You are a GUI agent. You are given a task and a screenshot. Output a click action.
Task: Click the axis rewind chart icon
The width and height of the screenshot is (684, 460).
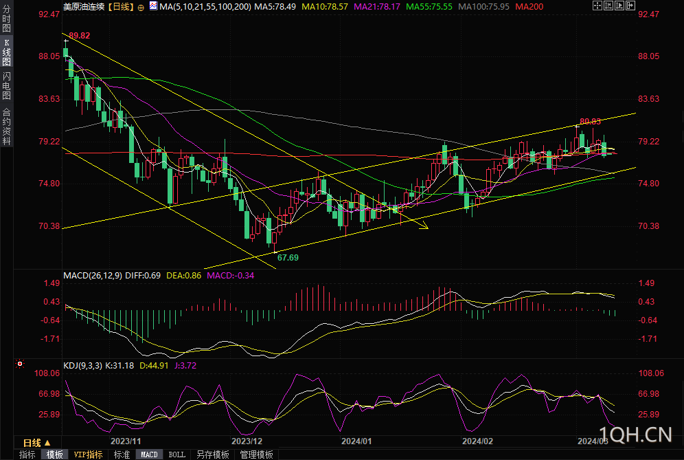(x=608, y=6)
